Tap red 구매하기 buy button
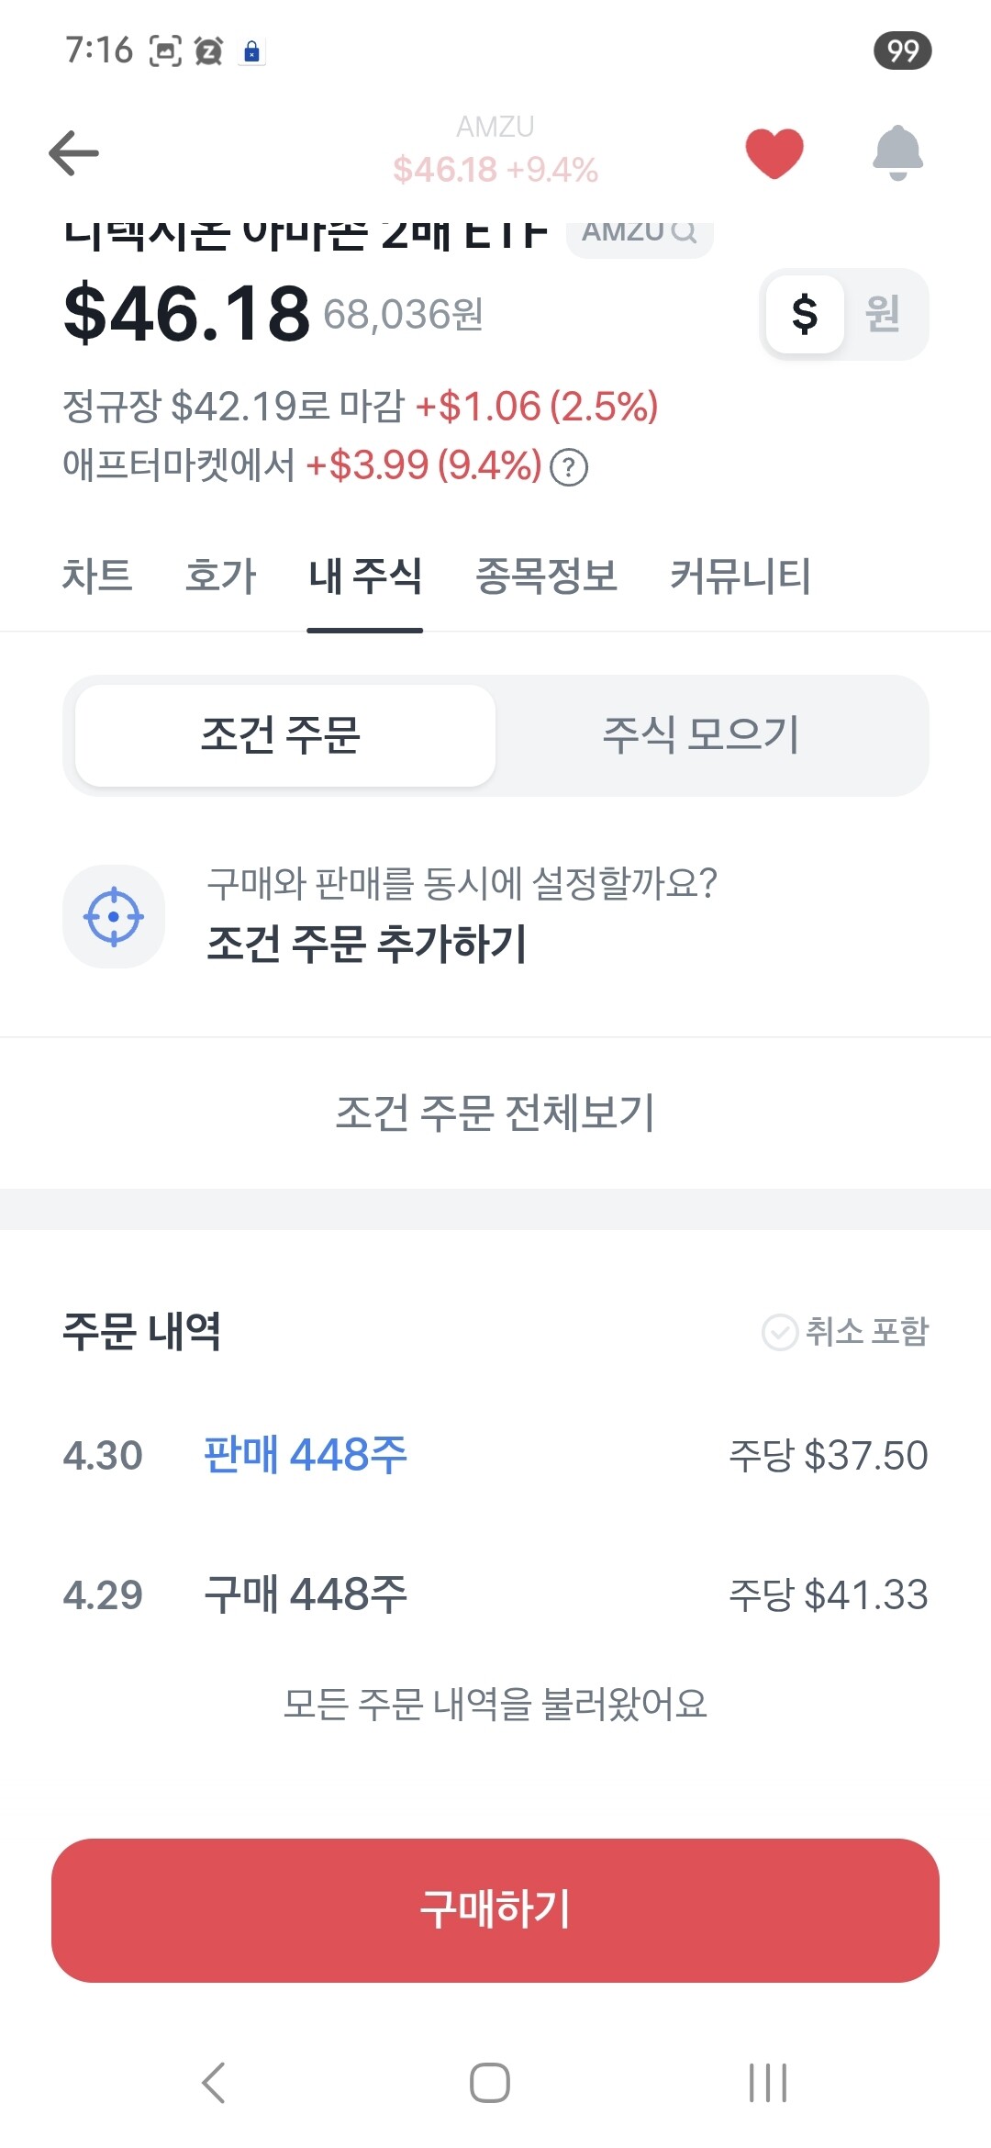This screenshot has height=2148, width=991. pyautogui.click(x=495, y=1910)
